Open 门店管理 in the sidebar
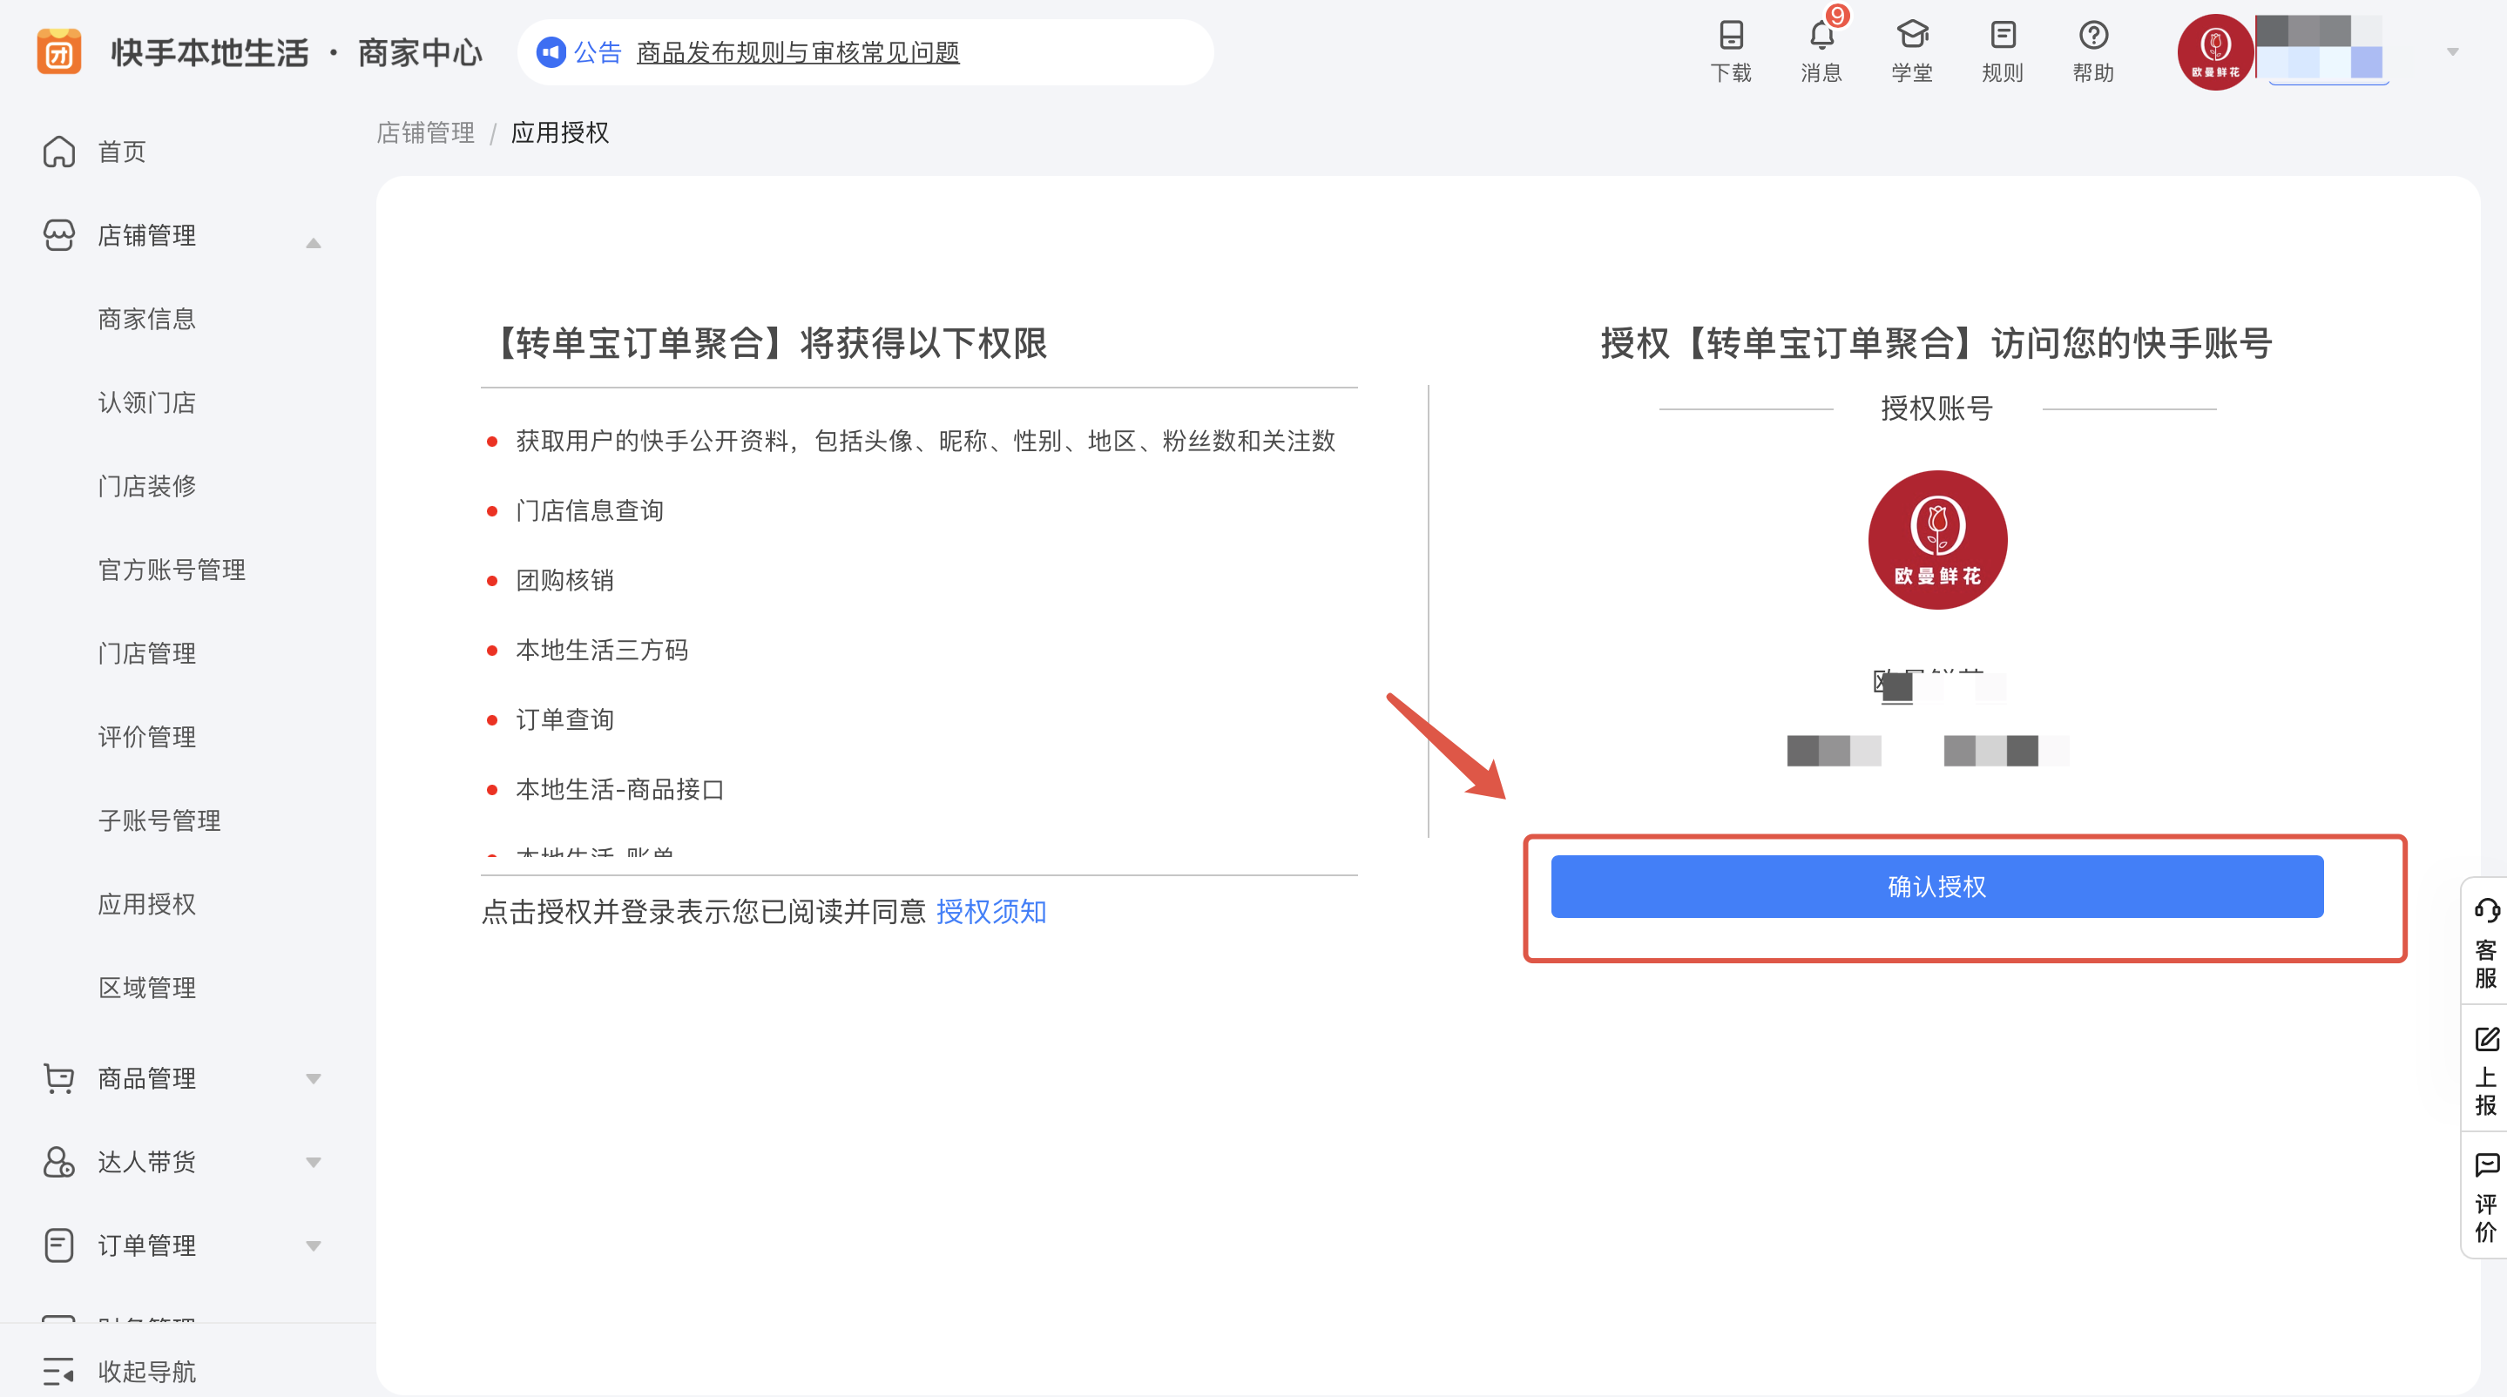 click(x=147, y=654)
